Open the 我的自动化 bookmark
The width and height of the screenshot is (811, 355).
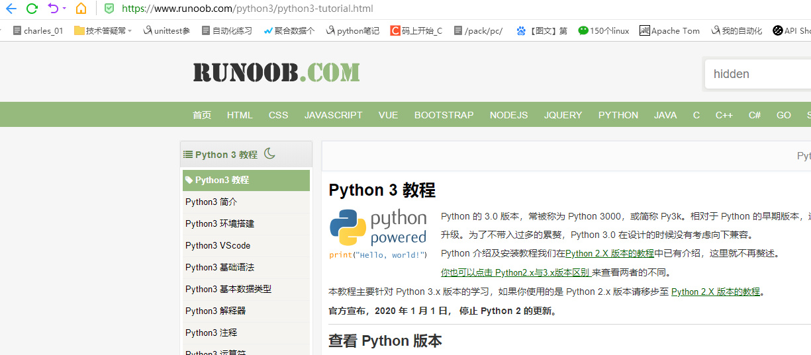pos(737,30)
